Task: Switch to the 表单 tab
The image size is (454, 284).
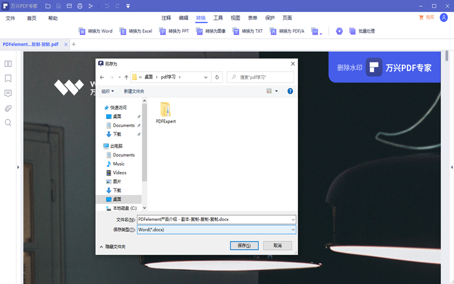Action: tap(253, 18)
